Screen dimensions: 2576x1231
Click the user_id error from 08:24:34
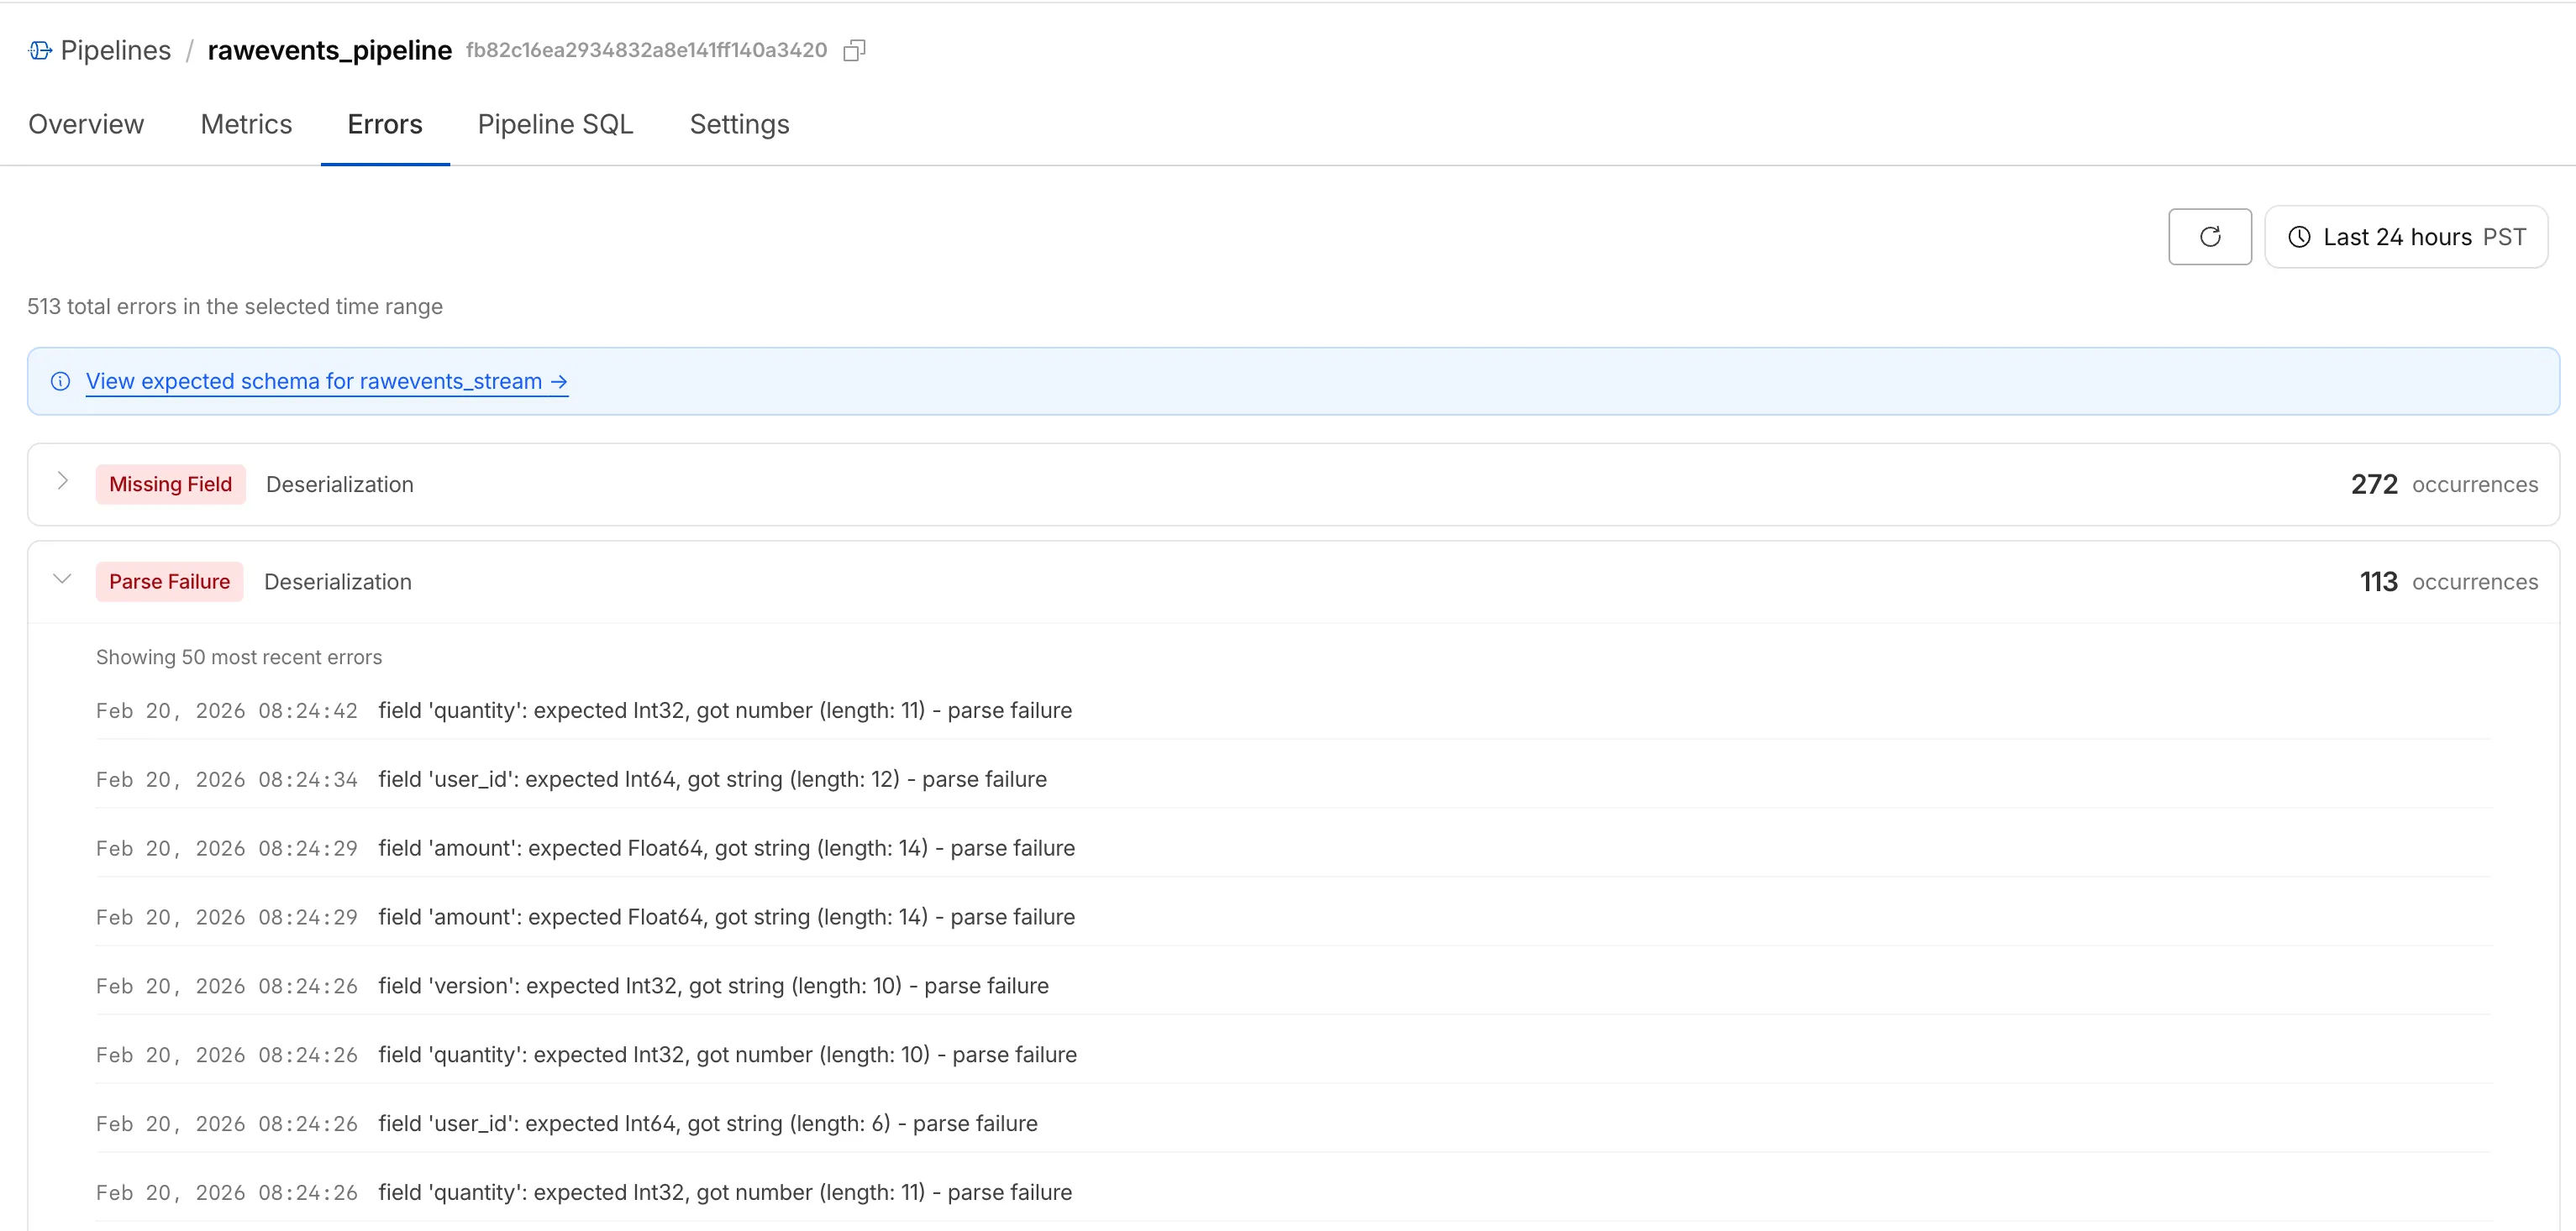coord(712,778)
